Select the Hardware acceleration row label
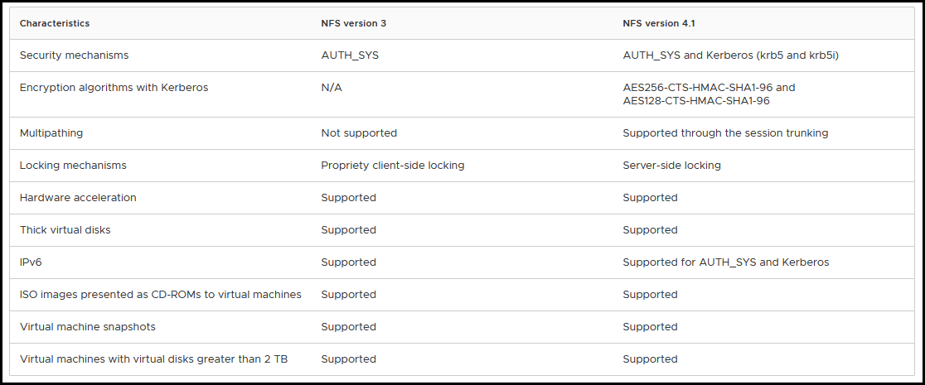Image resolution: width=925 pixels, height=385 pixels. click(x=78, y=198)
